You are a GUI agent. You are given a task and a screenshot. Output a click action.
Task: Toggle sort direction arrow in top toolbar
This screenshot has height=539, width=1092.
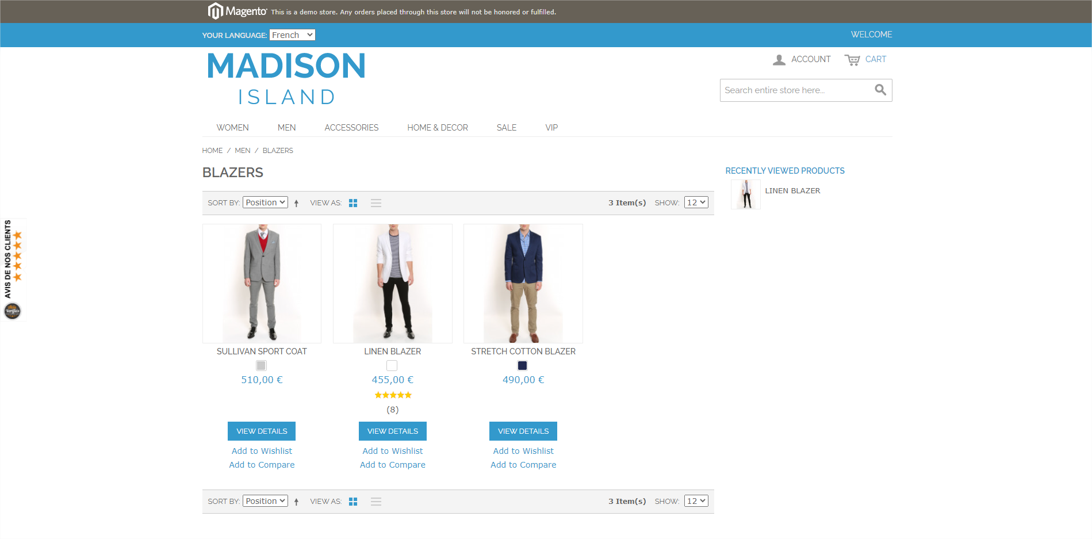[x=296, y=203]
